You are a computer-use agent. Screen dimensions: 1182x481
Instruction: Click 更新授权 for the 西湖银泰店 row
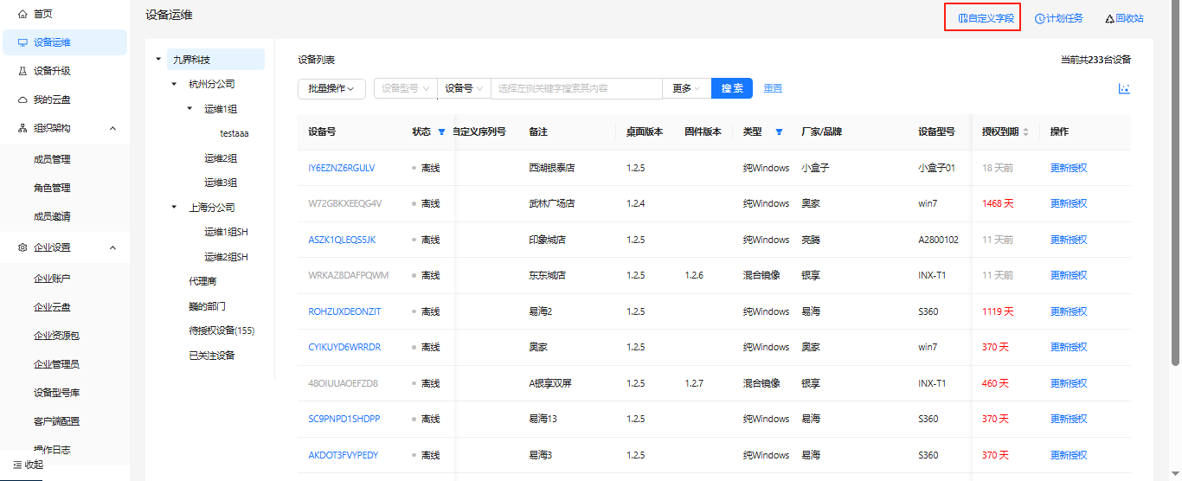click(1069, 168)
